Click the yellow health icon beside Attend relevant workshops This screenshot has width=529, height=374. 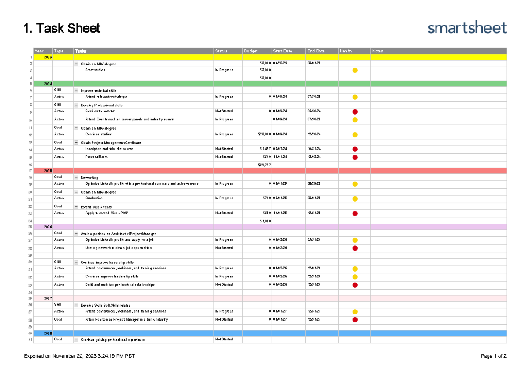pos(355,97)
